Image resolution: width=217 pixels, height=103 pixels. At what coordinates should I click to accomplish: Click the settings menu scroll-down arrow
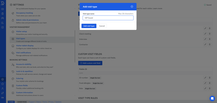(75, 96)
